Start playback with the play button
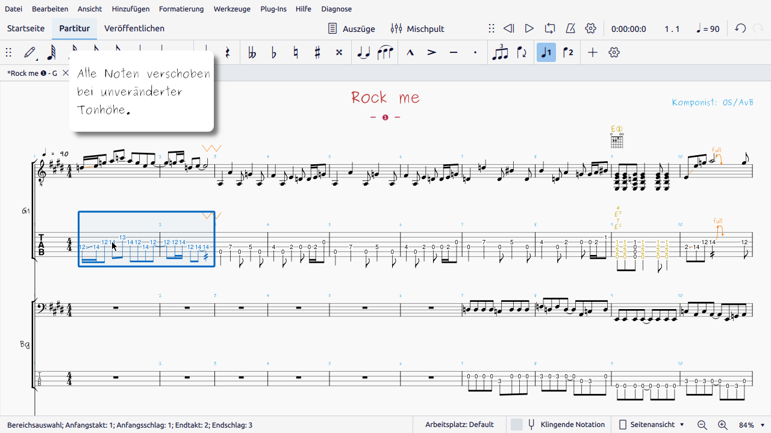This screenshot has width=771, height=433. pyautogui.click(x=529, y=28)
